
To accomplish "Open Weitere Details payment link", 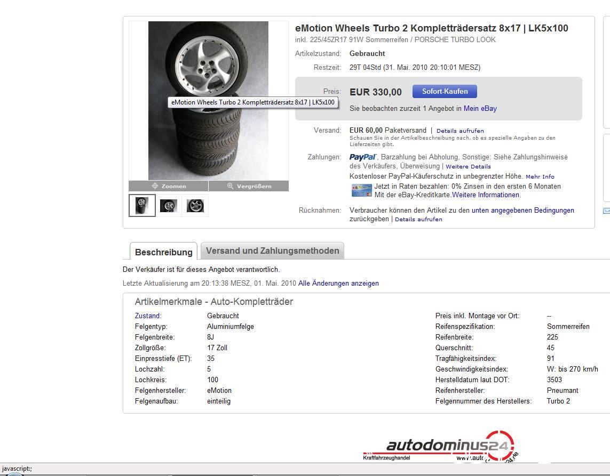I will pyautogui.click(x=468, y=167).
